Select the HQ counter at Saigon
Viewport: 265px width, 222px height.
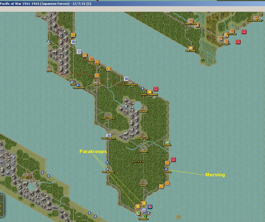coord(226,41)
